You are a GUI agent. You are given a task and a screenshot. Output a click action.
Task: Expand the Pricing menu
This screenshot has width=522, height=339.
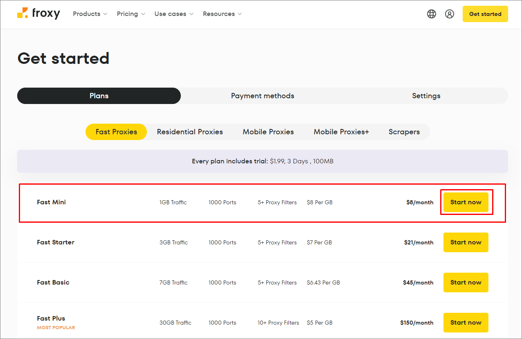click(130, 14)
